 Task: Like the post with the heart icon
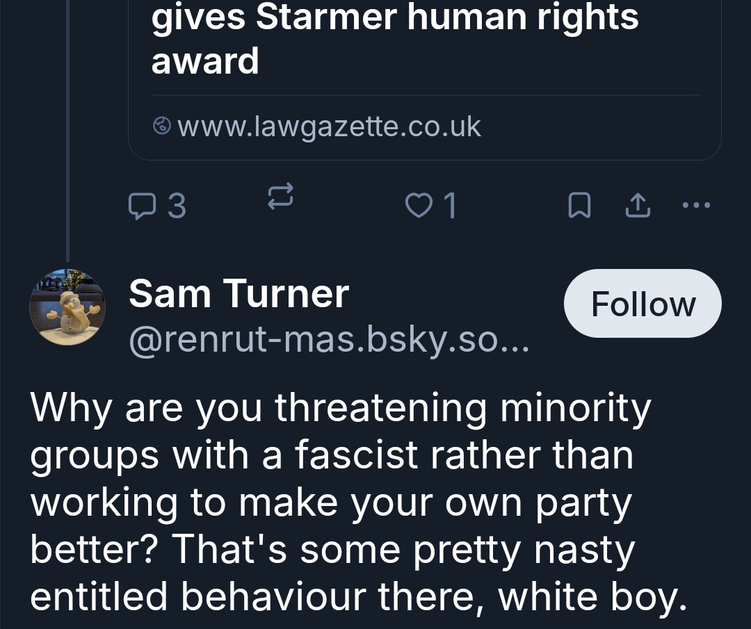tap(418, 205)
